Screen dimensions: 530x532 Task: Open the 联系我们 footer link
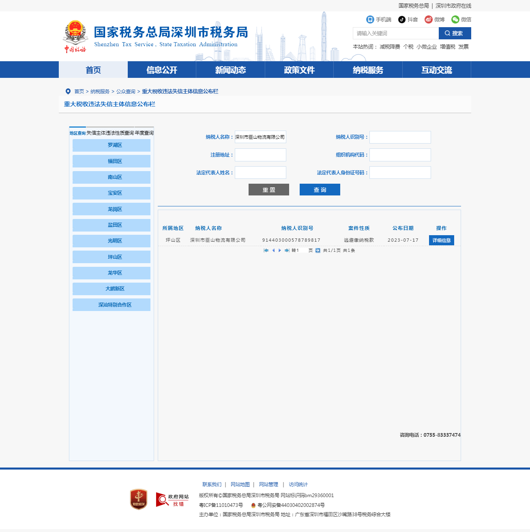pyautogui.click(x=212, y=485)
